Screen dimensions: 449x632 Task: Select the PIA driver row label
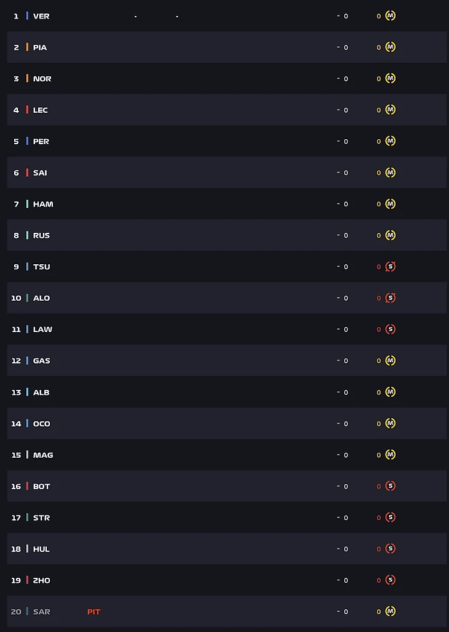(40, 47)
